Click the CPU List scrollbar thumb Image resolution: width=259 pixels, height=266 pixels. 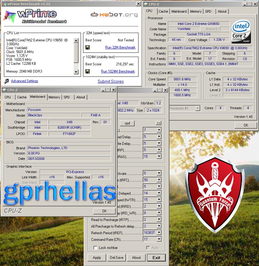pos(76,53)
